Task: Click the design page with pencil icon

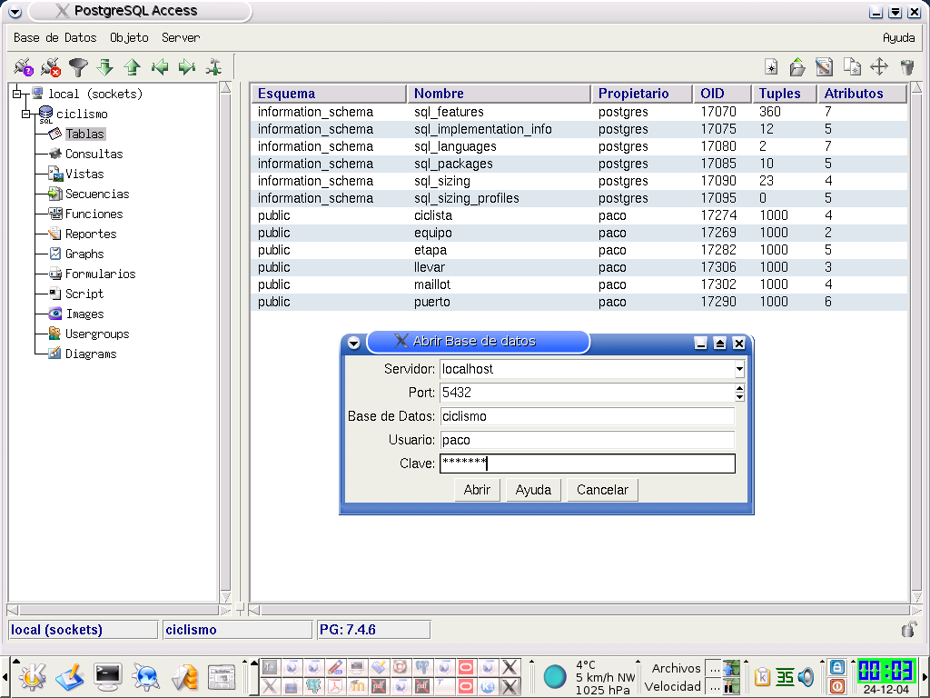Action: 824,66
